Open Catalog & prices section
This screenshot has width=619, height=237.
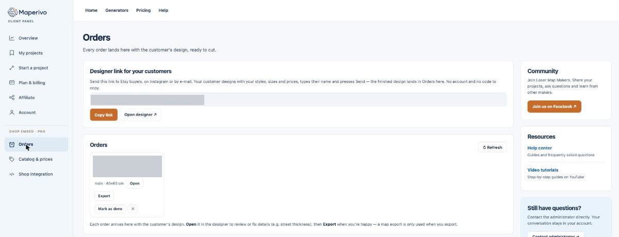[36, 159]
